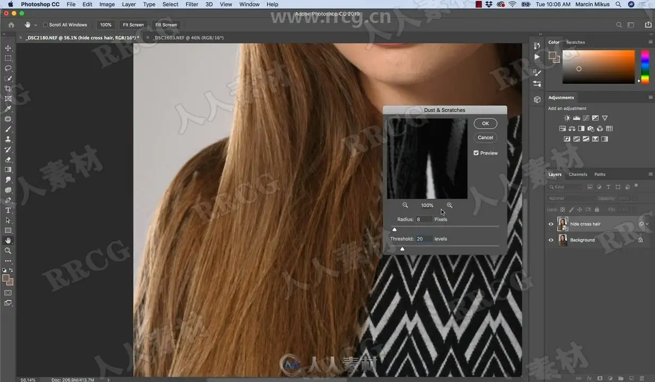Select the Rectangular Marquee tool

8,58
